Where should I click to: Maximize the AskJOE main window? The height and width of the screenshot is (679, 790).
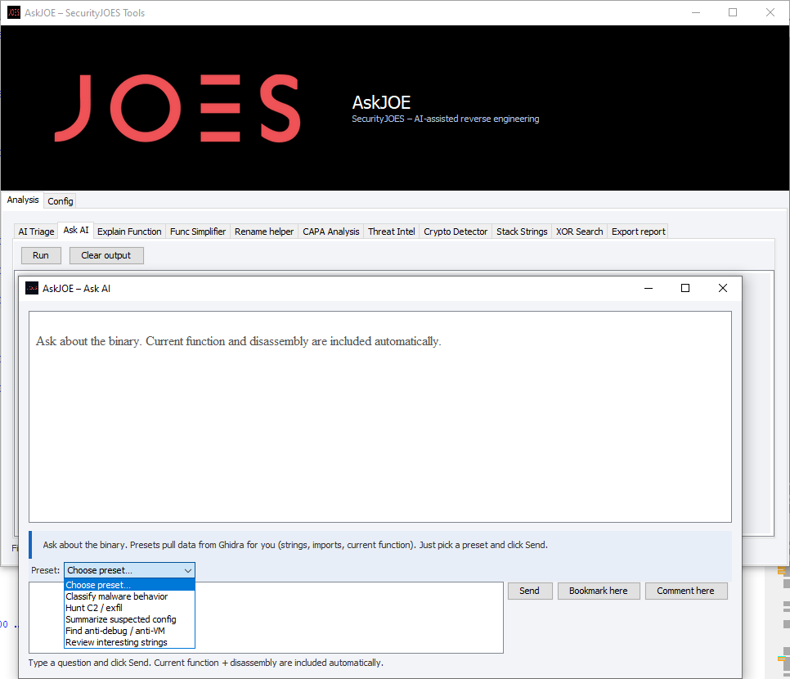733,12
